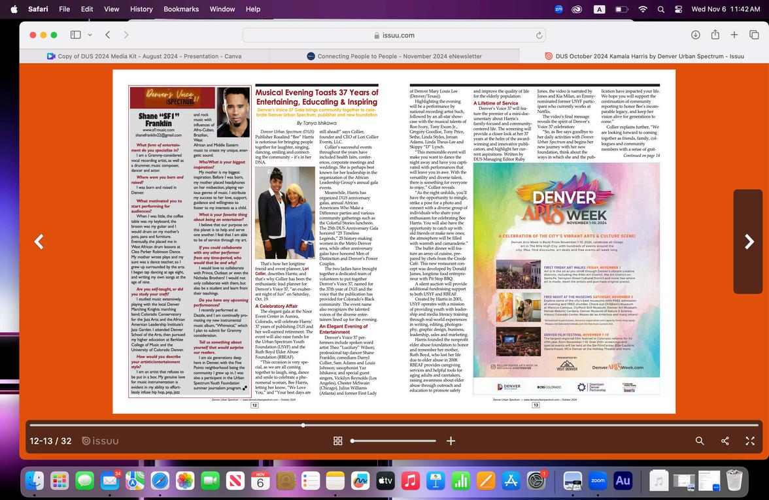Image resolution: width=769 pixels, height=500 pixels.
Task: Open the Edit menu
Action: pyautogui.click(x=87, y=9)
